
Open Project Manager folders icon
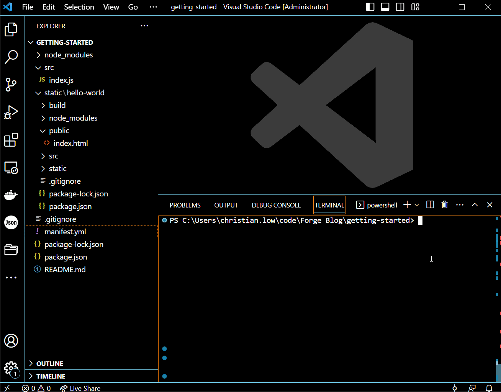[x=11, y=250]
